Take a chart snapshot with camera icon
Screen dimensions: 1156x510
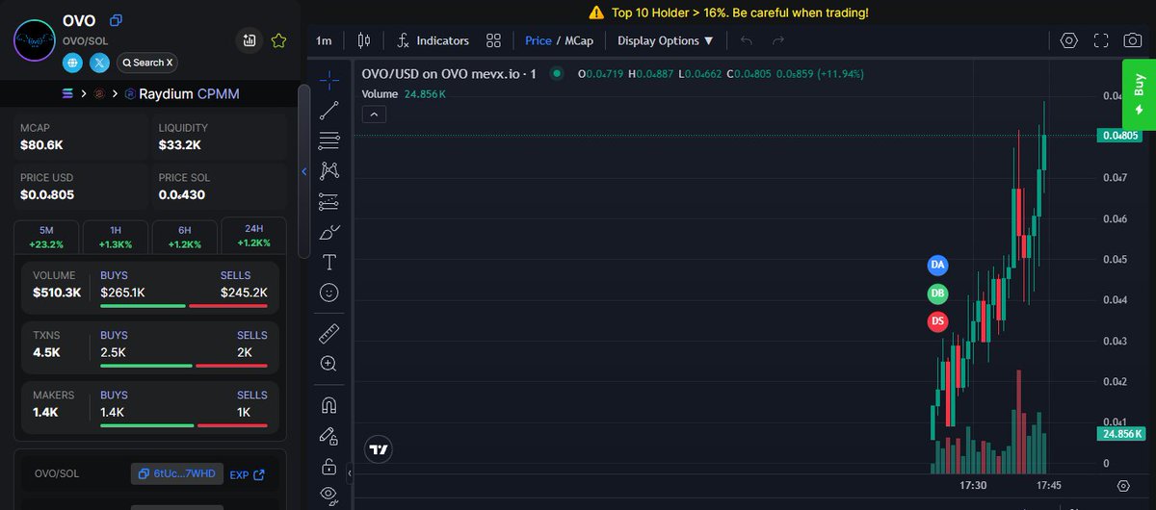(1134, 40)
